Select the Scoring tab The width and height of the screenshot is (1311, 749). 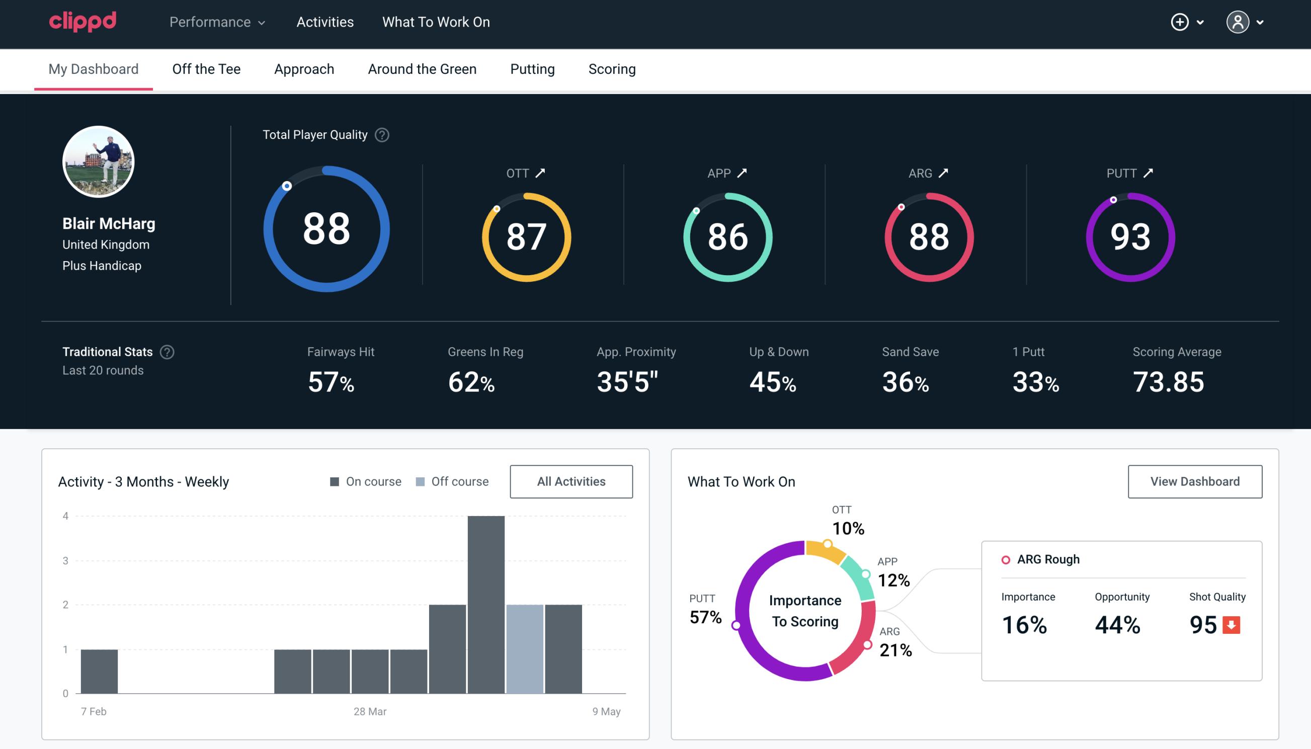(x=612, y=69)
